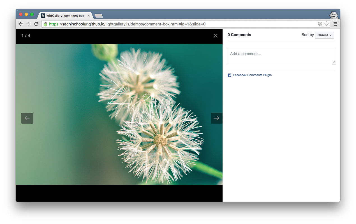Select the previous slide arrow
Viewport: 356px width, 224px height.
[x=27, y=118]
